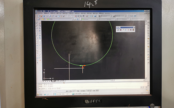Click the Zoom Realtime magnifier icon
The height and width of the screenshot is (108, 174).
click(x=78, y=16)
